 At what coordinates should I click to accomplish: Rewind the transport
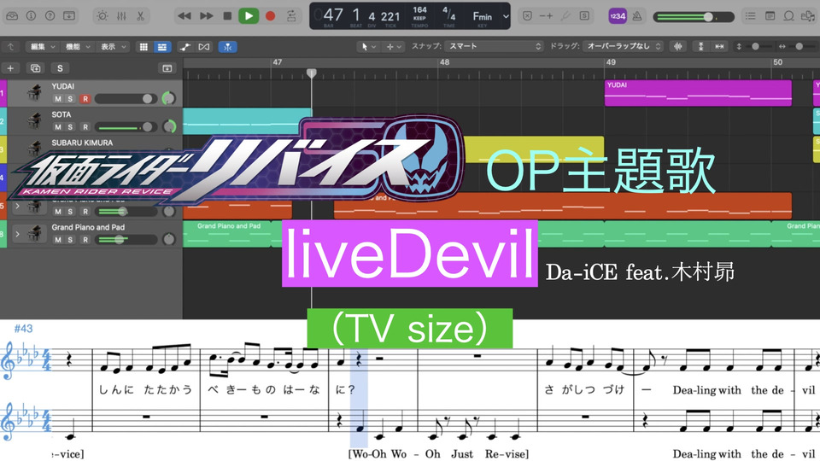point(184,15)
